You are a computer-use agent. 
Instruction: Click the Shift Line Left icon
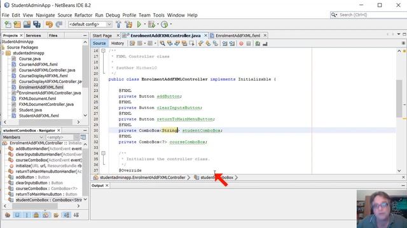click(224, 44)
